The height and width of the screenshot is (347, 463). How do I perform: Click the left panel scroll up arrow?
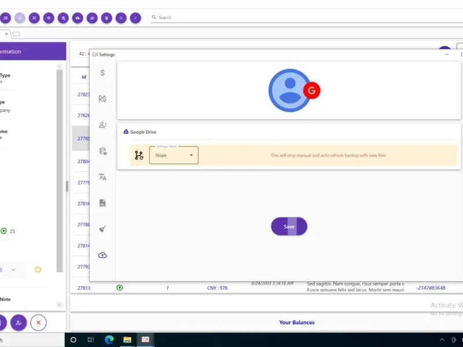(60, 67)
